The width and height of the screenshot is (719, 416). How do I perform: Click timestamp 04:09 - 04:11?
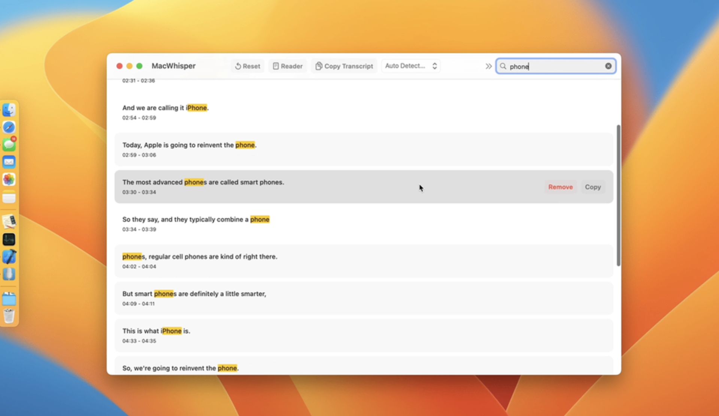[x=138, y=304]
